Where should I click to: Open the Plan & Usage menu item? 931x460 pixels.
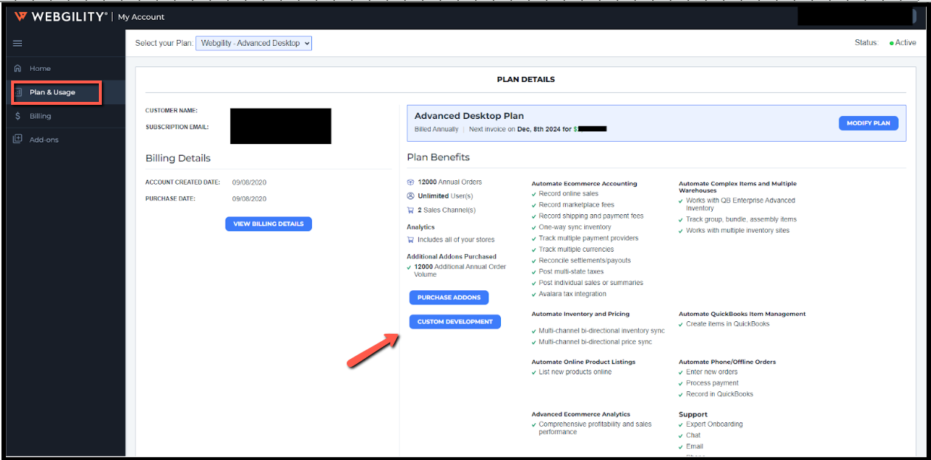(x=52, y=92)
